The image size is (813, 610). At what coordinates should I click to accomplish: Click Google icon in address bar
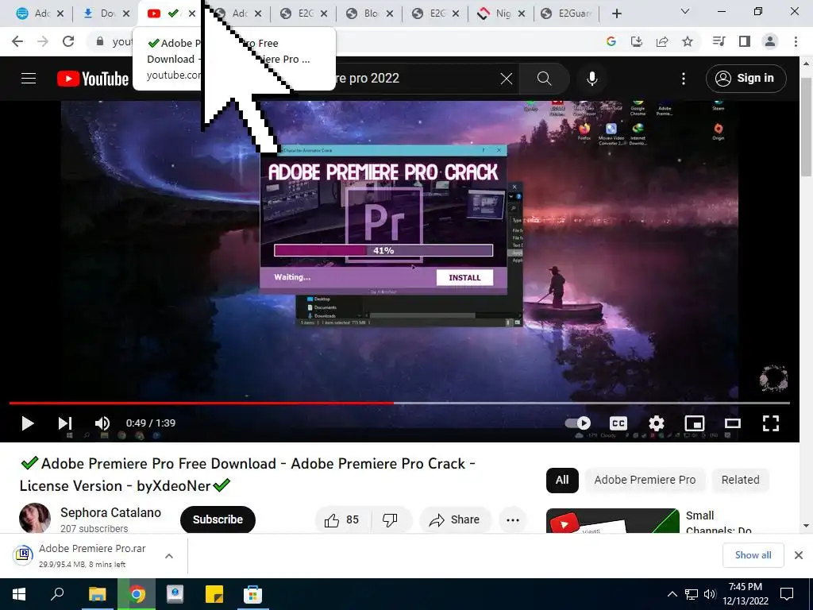point(611,41)
